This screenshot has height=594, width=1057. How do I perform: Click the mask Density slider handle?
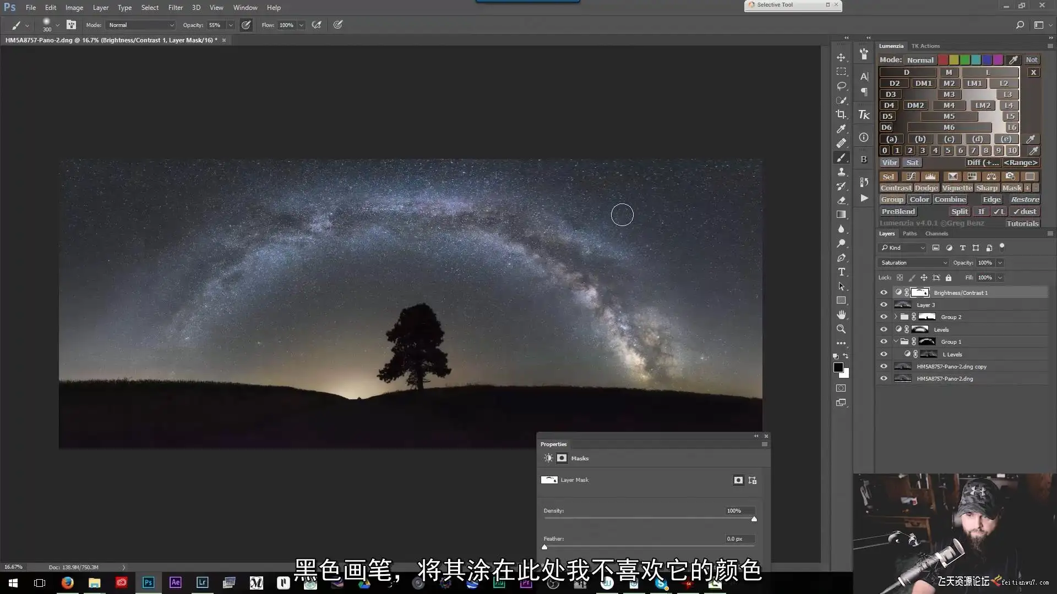click(x=754, y=519)
